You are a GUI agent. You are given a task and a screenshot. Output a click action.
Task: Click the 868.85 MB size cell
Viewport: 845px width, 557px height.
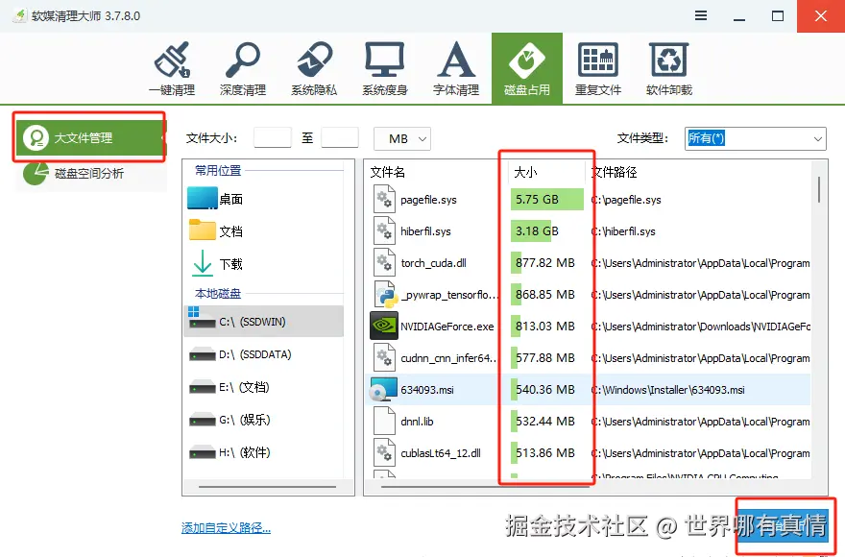547,295
